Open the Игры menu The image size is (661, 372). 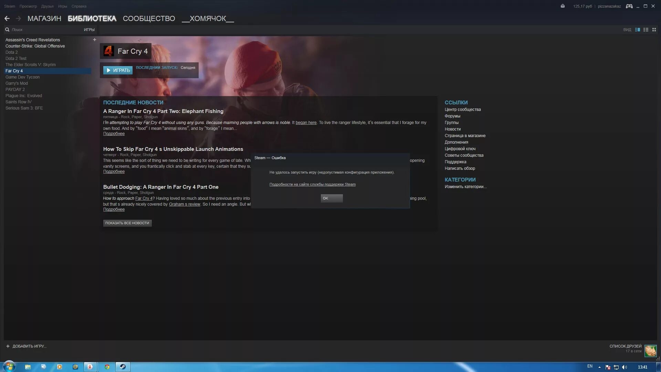(x=63, y=6)
